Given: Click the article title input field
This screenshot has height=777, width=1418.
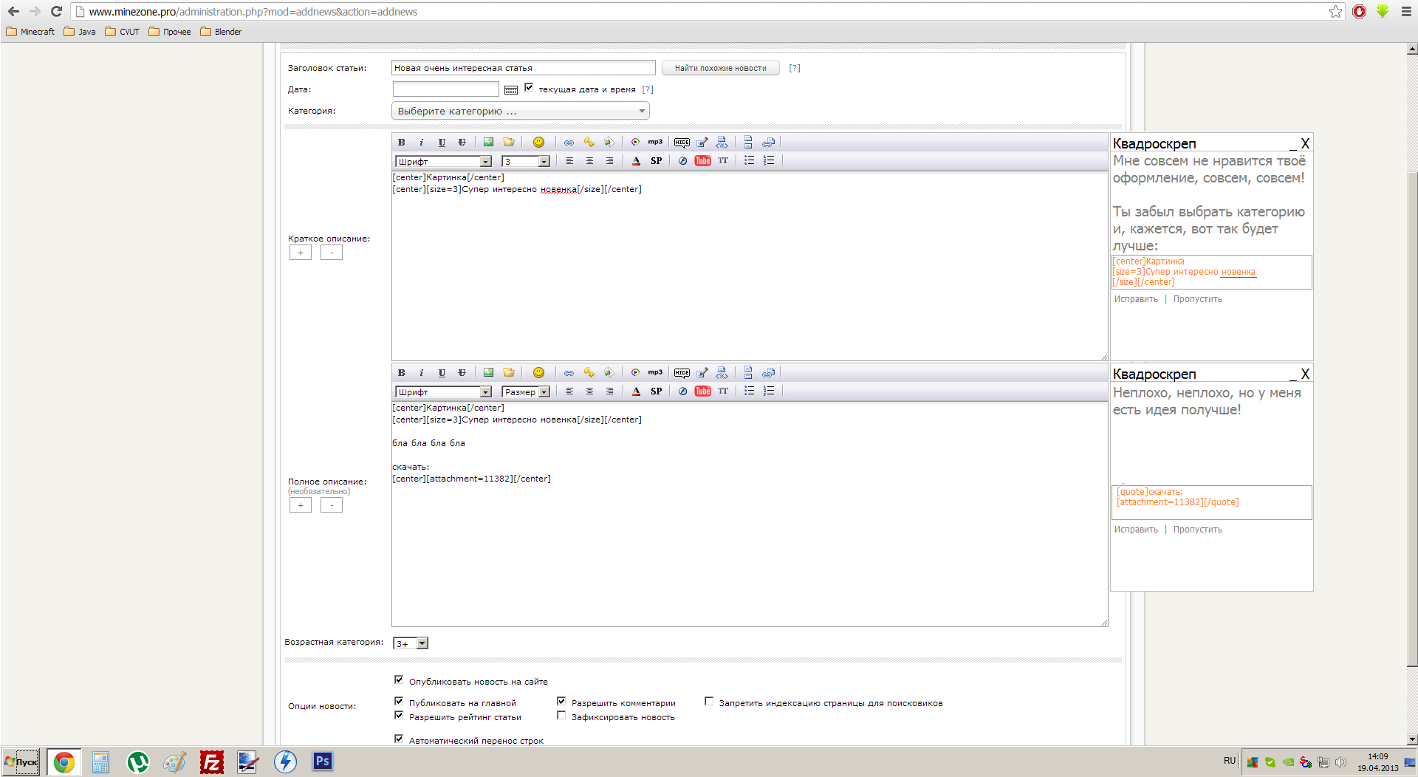Looking at the screenshot, I should coord(523,68).
